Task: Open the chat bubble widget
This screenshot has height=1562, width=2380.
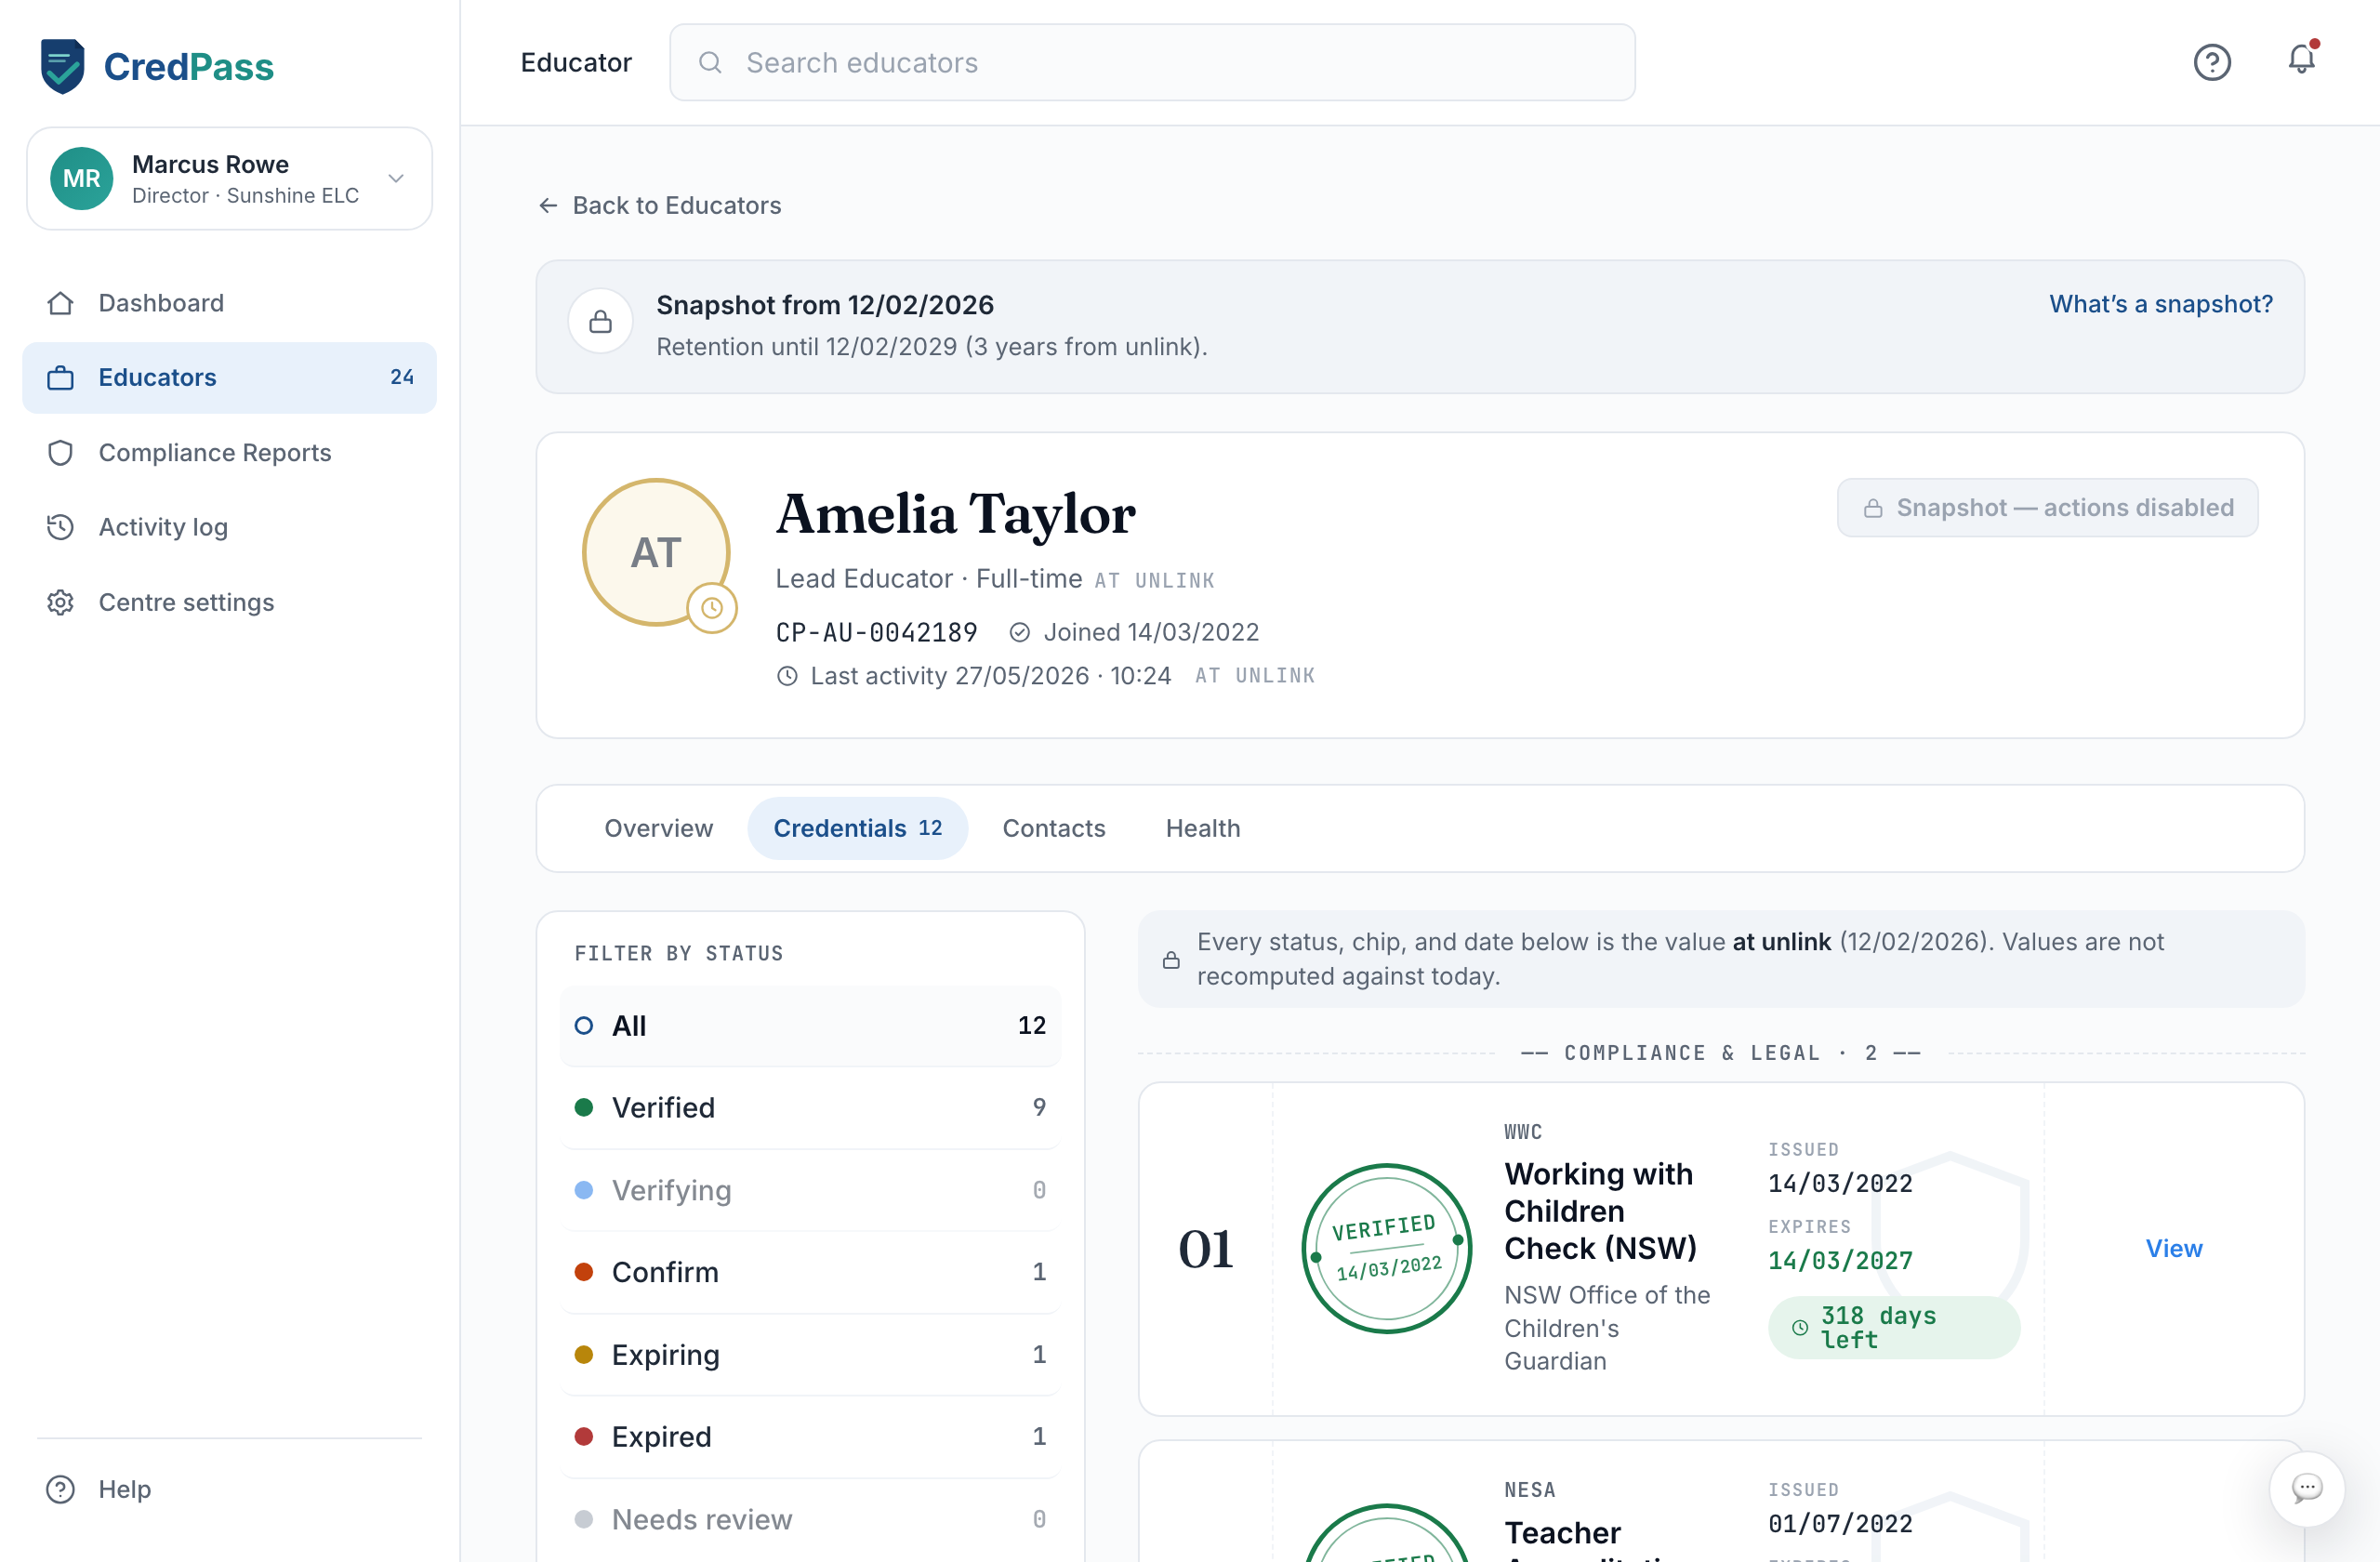Action: (x=2306, y=1487)
